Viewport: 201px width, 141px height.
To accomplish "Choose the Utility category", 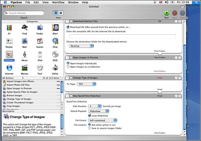I will (55, 68).
